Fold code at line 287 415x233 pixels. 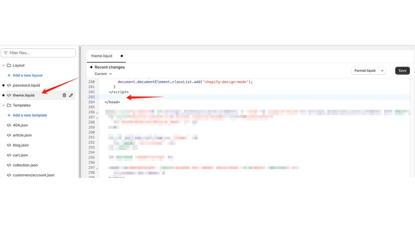pos(97,118)
